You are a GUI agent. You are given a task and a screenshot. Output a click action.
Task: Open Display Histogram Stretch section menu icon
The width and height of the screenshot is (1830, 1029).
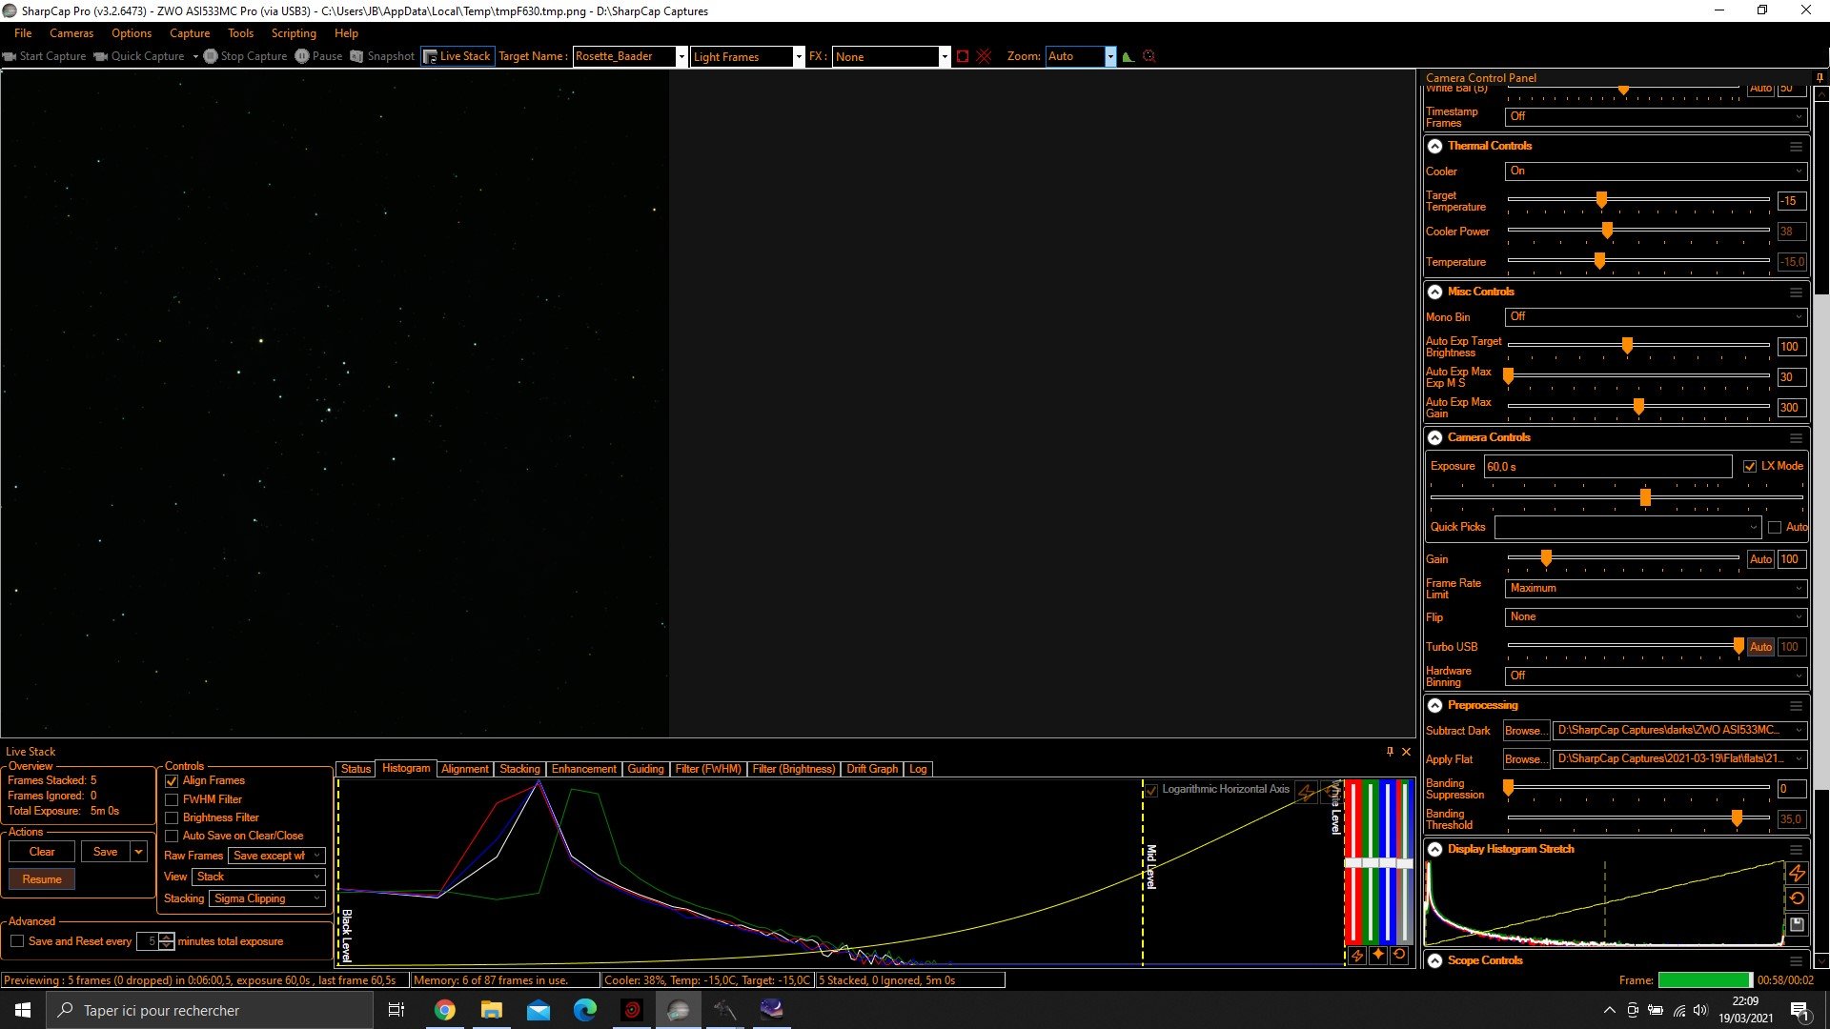point(1796,850)
